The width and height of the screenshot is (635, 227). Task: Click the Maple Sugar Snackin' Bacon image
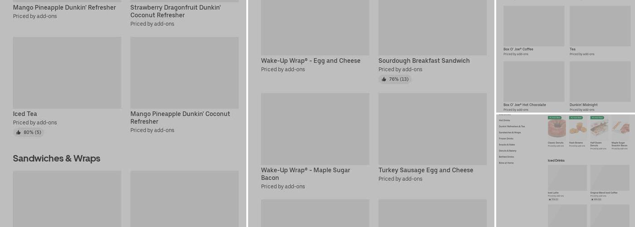pyautogui.click(x=620, y=128)
